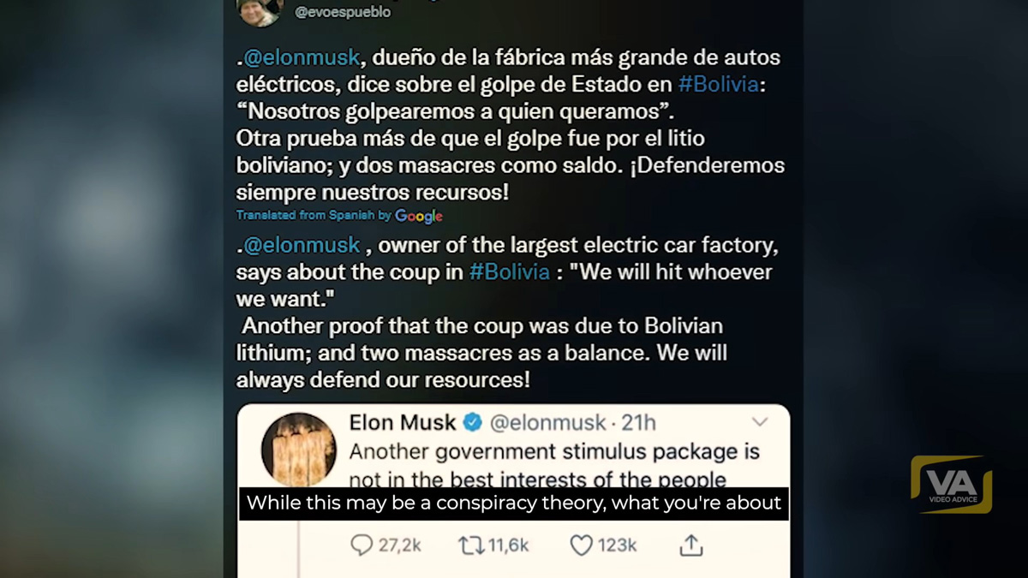This screenshot has width=1028, height=578.
Task: Click @elonmusk mention in the Spanish text
Action: click(x=302, y=59)
